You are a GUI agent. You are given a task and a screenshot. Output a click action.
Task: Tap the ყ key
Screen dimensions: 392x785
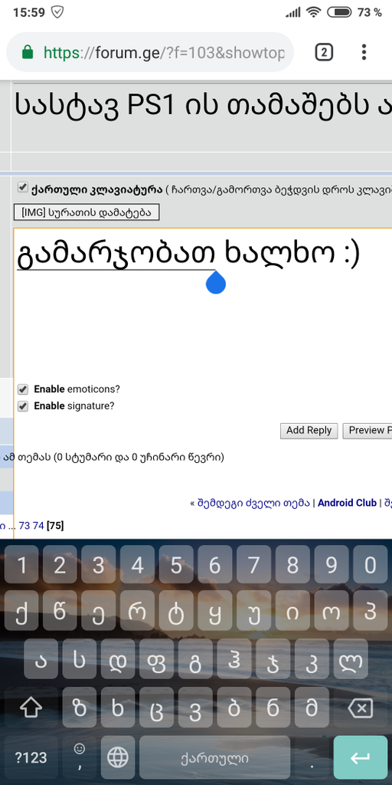(215, 611)
